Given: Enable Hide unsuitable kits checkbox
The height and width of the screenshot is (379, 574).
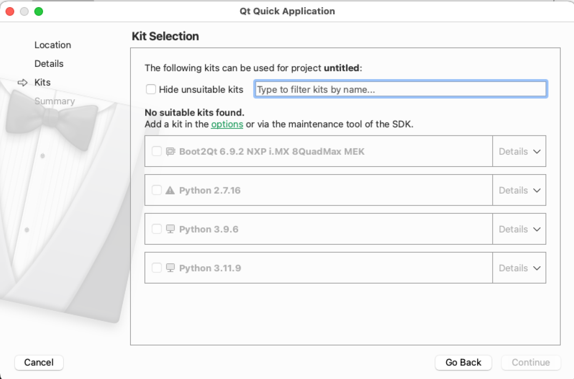Looking at the screenshot, I should point(151,89).
